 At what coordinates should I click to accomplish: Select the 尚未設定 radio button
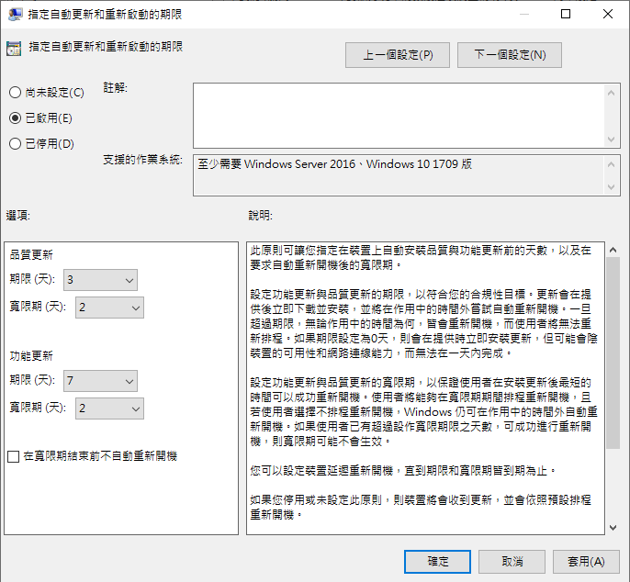(x=15, y=92)
